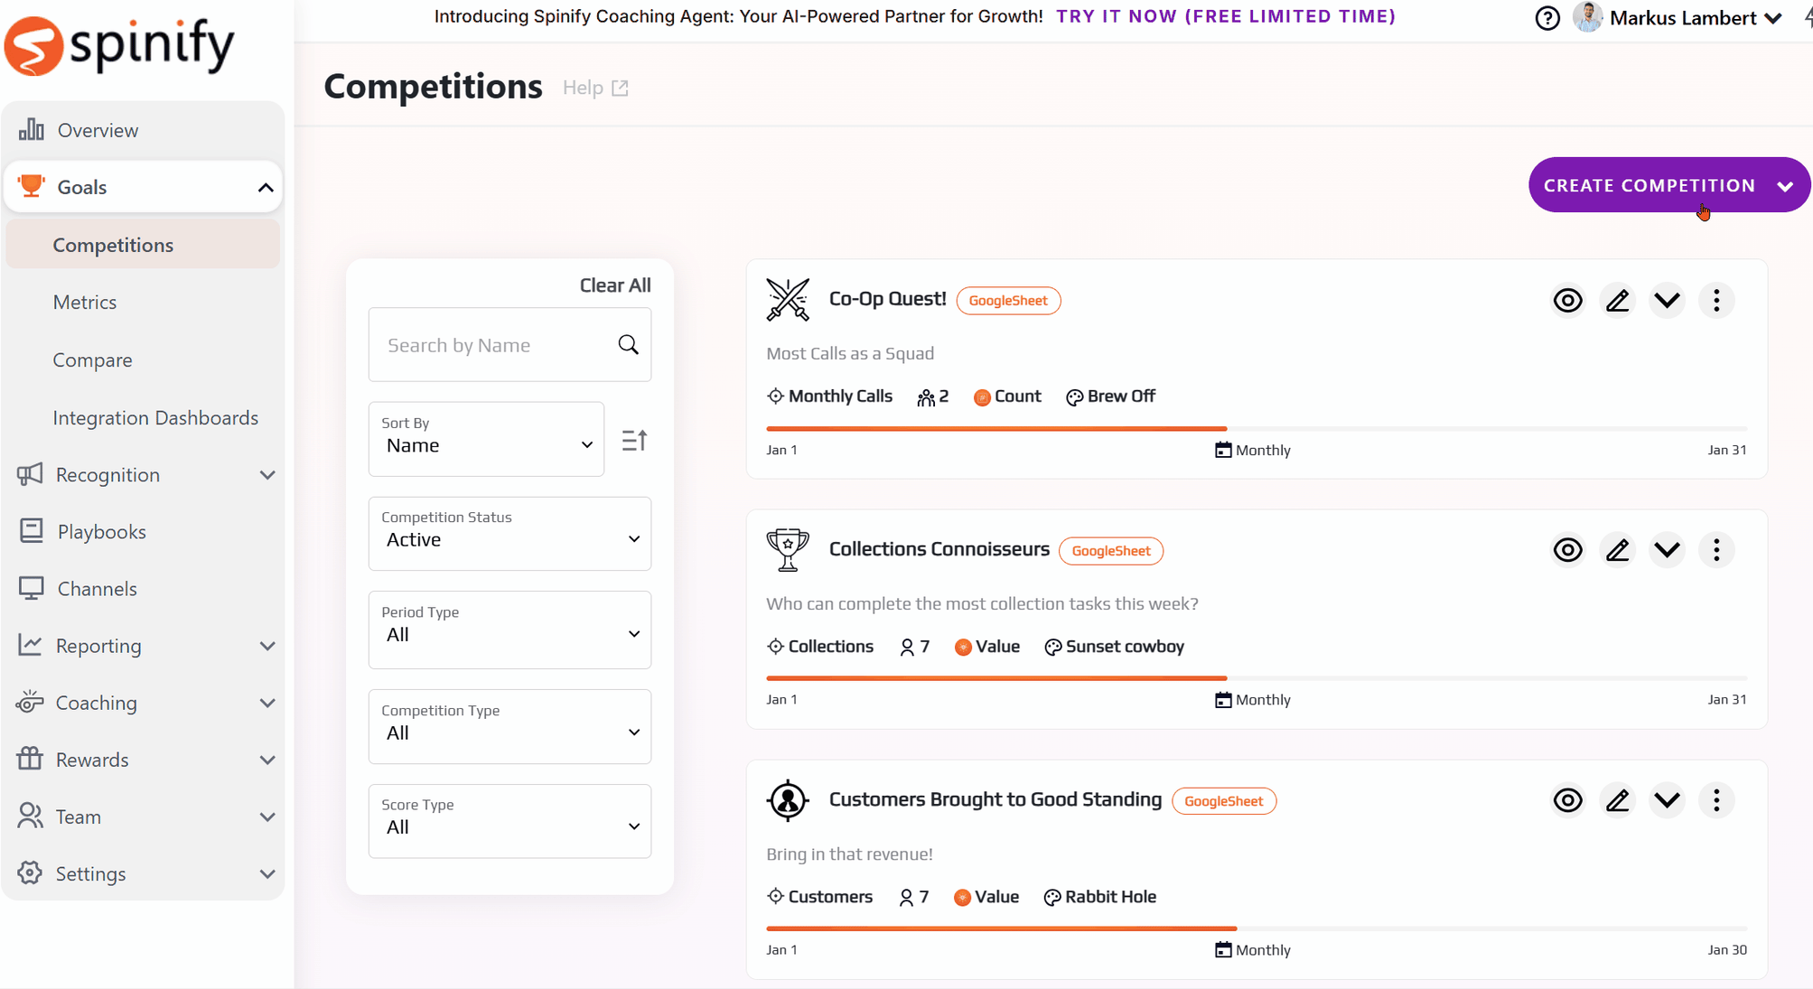Click the help question mark icon
The width and height of the screenshot is (1813, 989).
[1547, 18]
